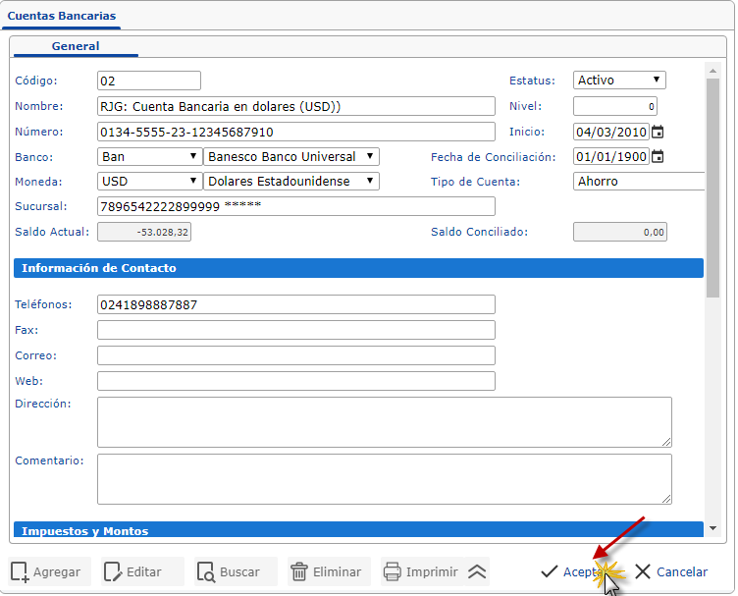Click the scroll down arrow of form scrollbar
The width and height of the screenshot is (738, 596).
click(712, 528)
